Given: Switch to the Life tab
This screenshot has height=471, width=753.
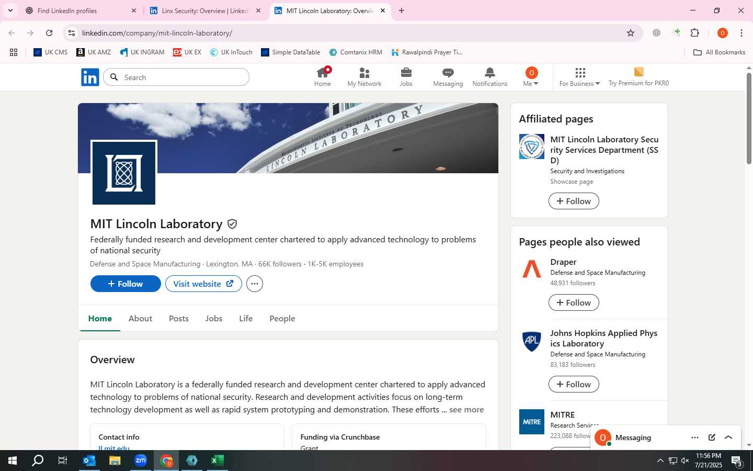Looking at the screenshot, I should (x=246, y=318).
